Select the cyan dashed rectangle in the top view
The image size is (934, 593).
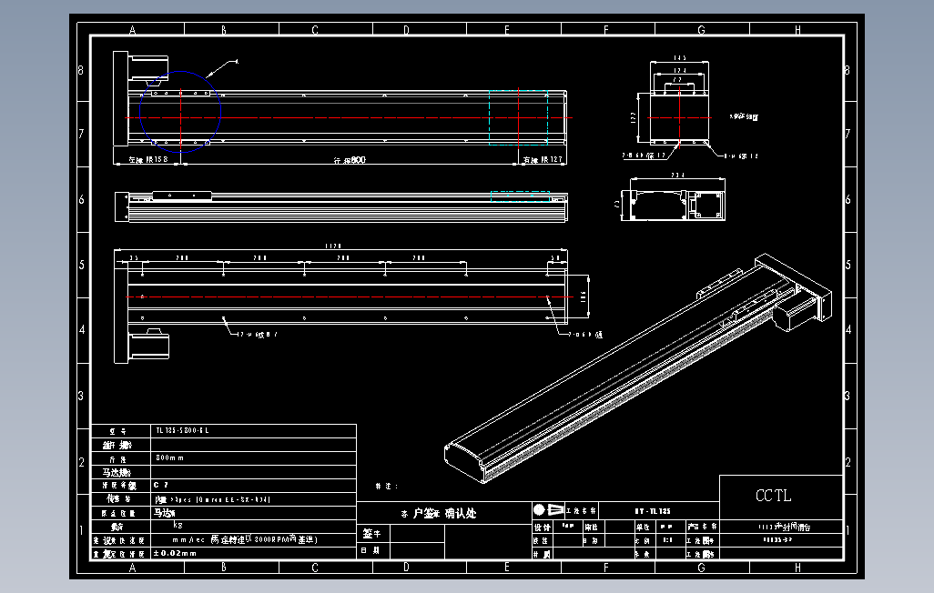[518, 118]
